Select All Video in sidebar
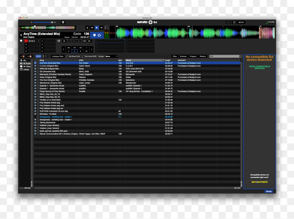The height and width of the screenshot is (219, 294). [x=25, y=67]
